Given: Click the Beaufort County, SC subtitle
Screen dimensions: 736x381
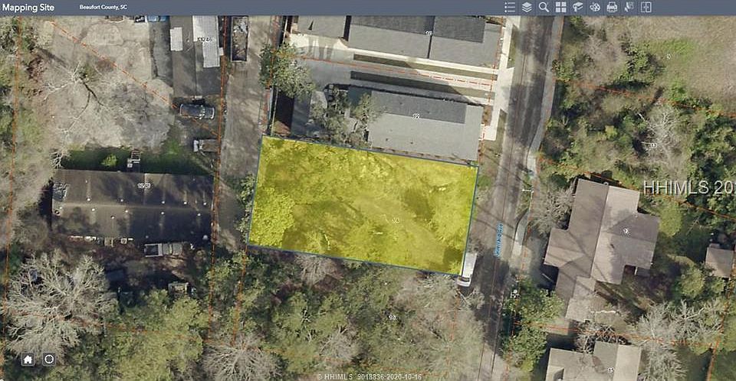Looking at the screenshot, I should point(103,7).
